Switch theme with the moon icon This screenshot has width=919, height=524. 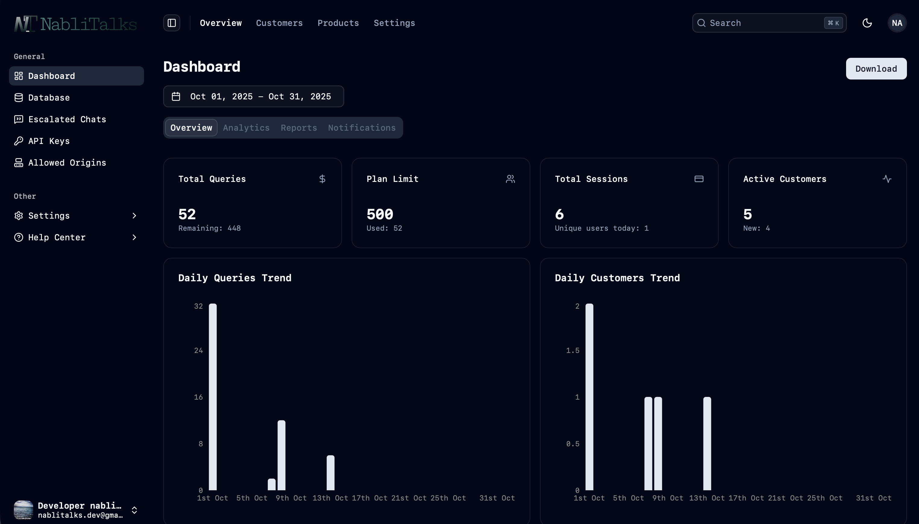click(x=867, y=23)
